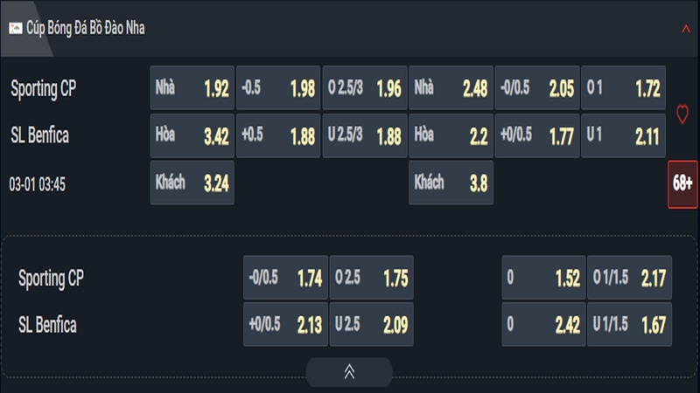Click the Sporting CP team name in top row
Image resolution: width=700 pixels, height=393 pixels.
(44, 88)
